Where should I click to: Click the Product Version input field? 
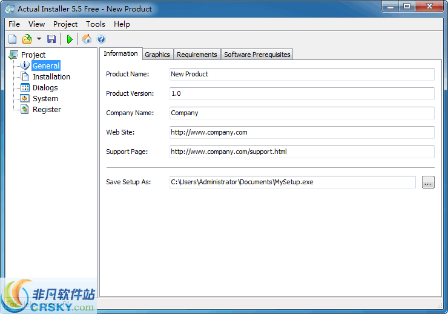pos(301,93)
